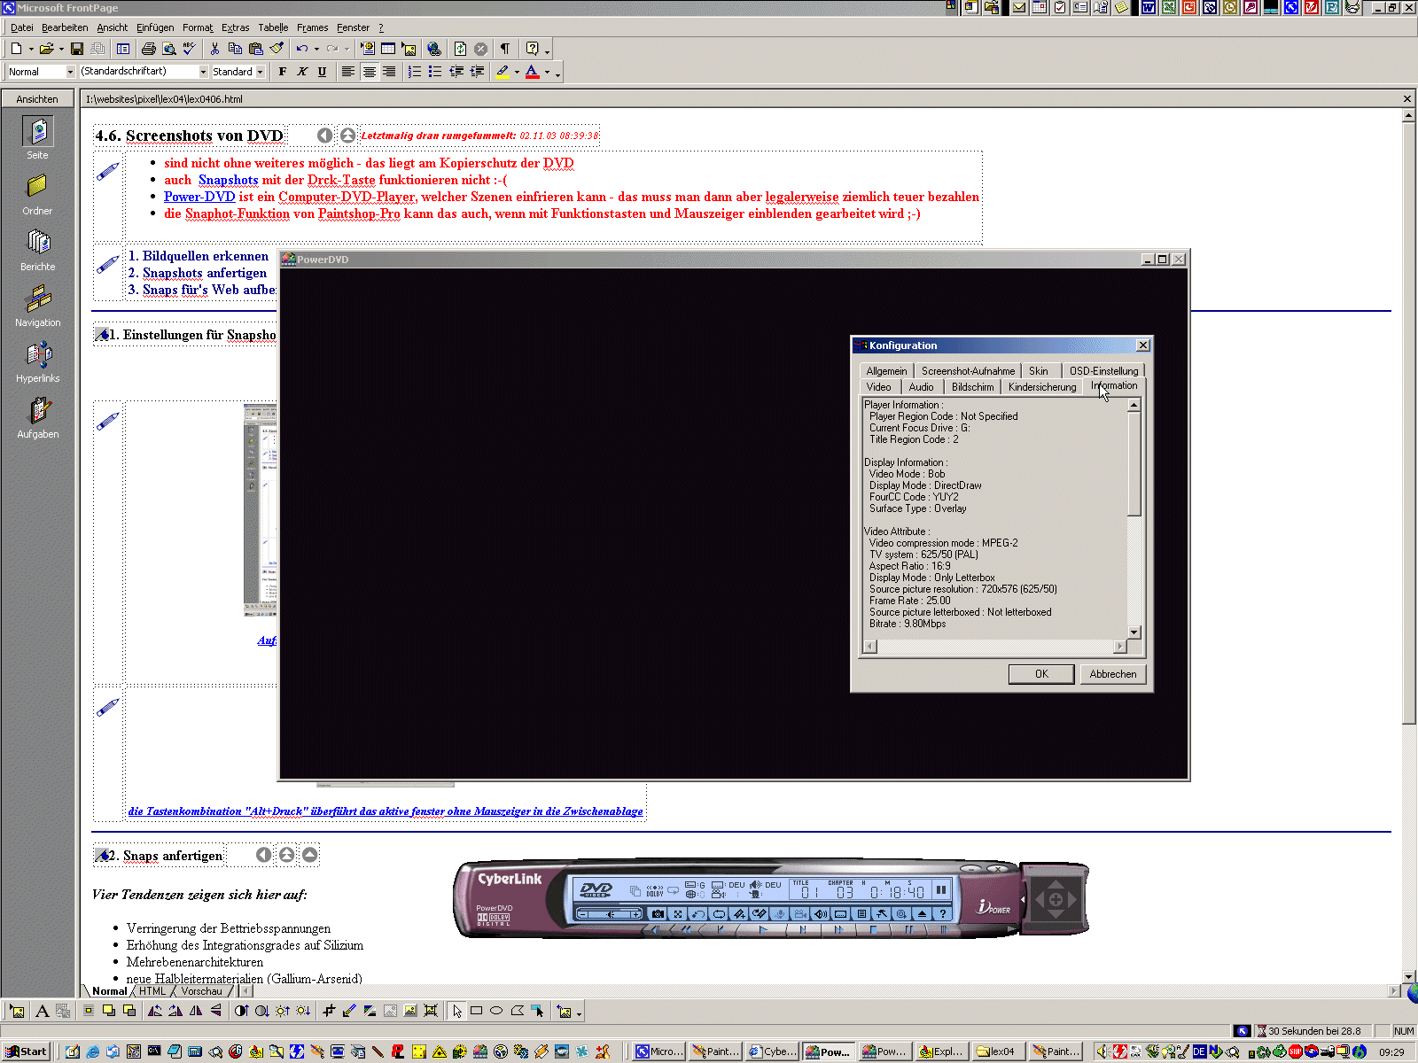Pause playback on PowerDVD display
This screenshot has height=1063, width=1418.
click(x=941, y=889)
